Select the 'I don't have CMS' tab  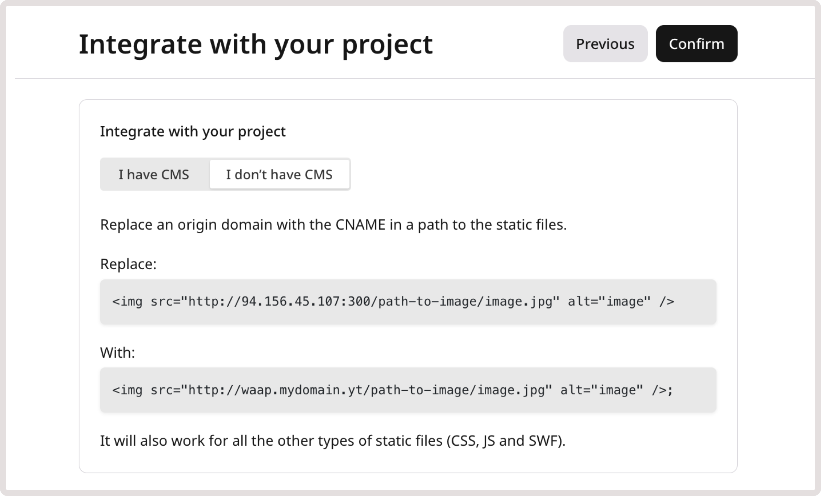click(x=279, y=174)
